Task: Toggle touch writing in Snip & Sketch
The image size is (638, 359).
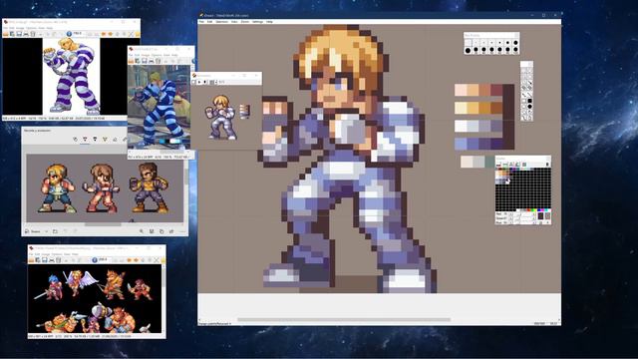Action: click(75, 140)
